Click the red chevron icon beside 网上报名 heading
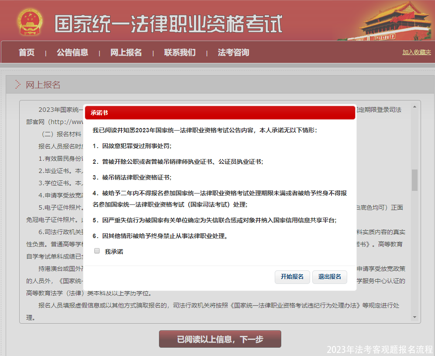This screenshot has width=435, height=356. [17, 85]
